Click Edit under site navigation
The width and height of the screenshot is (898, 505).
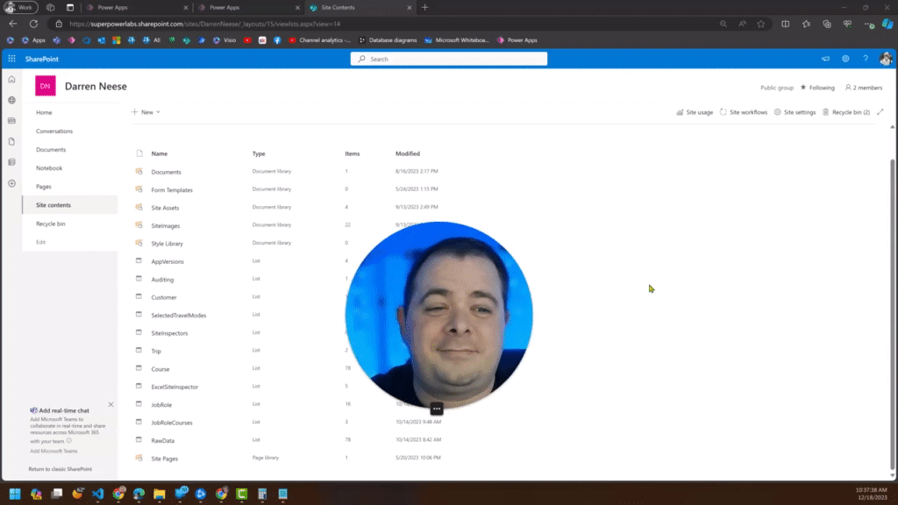click(40, 242)
